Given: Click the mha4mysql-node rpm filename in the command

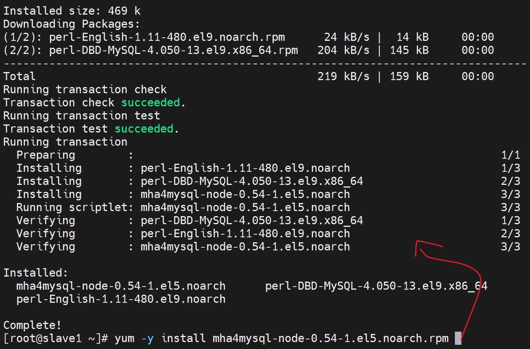Looking at the screenshot, I should [x=330, y=339].
